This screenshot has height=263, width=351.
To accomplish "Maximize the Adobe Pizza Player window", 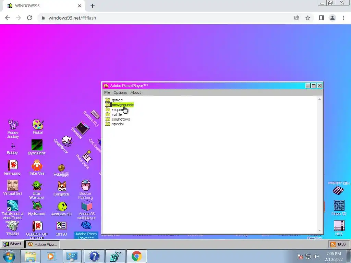I will pos(314,86).
